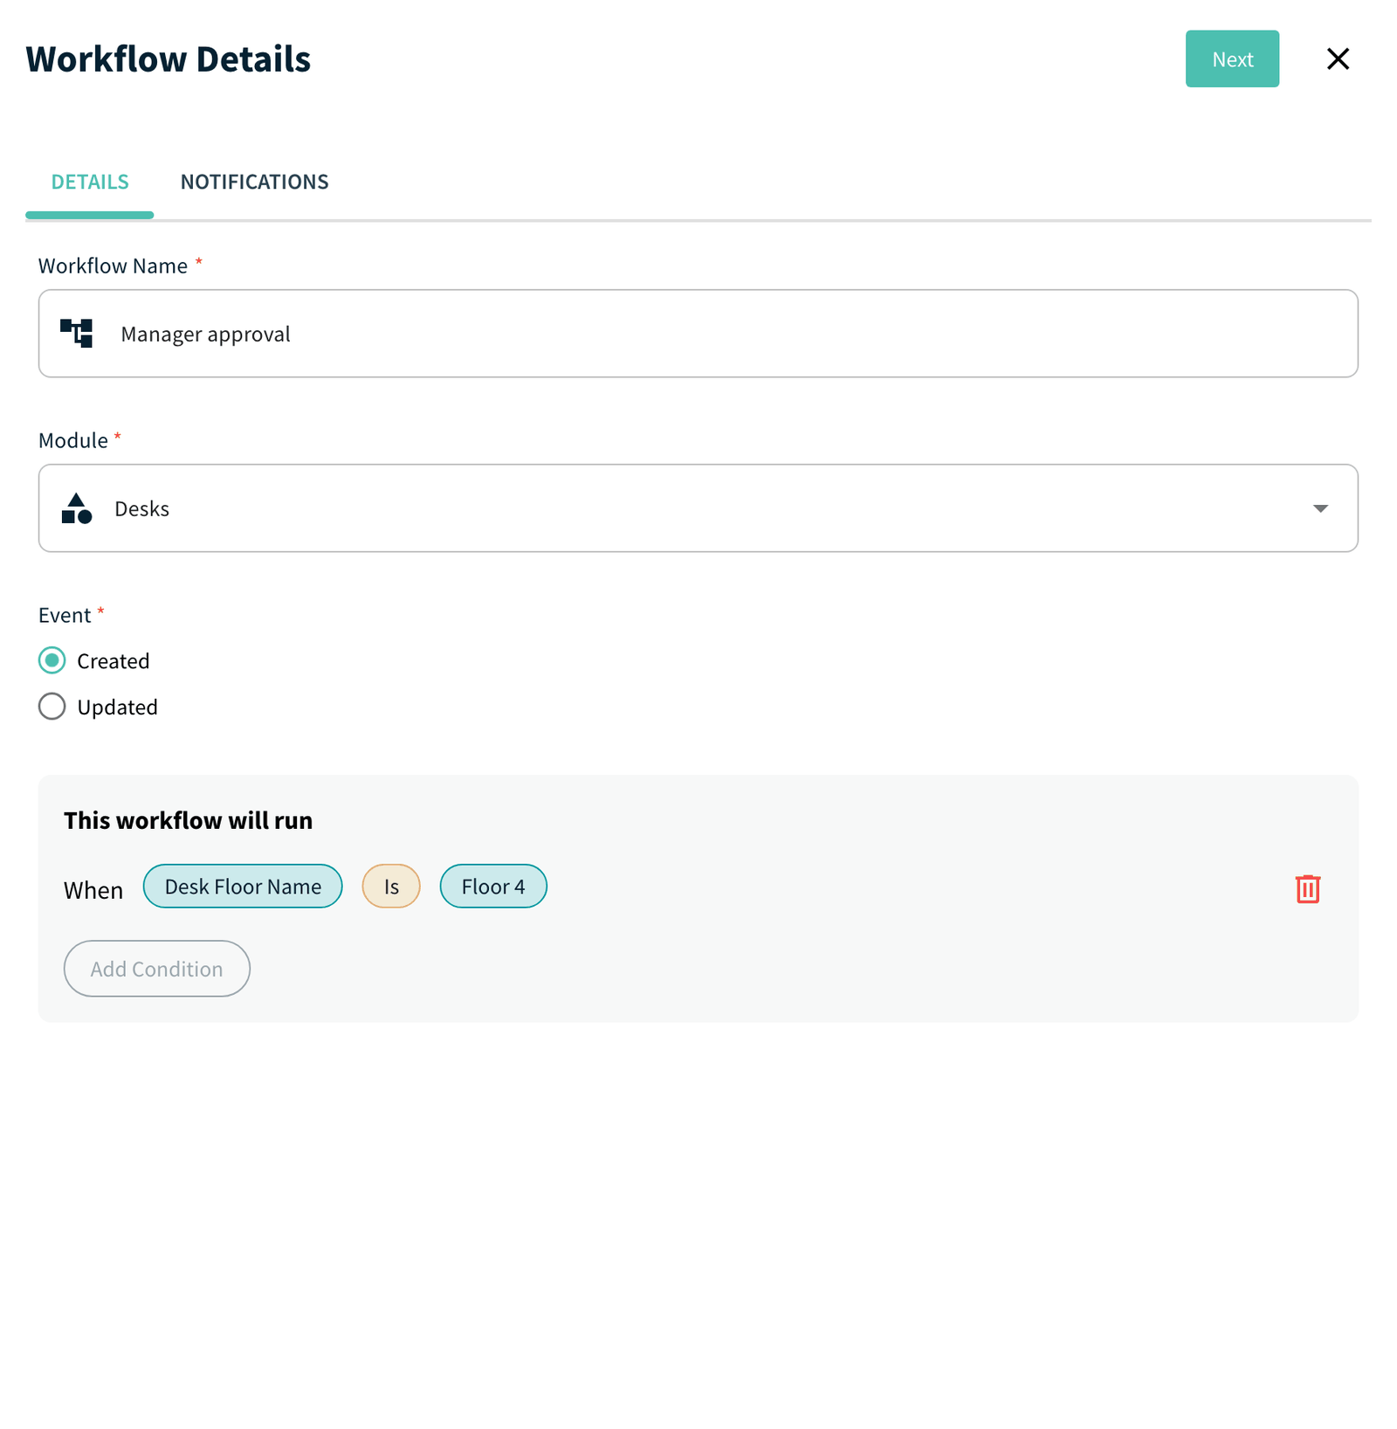
Task: Select the Created event radio button
Action: click(52, 660)
